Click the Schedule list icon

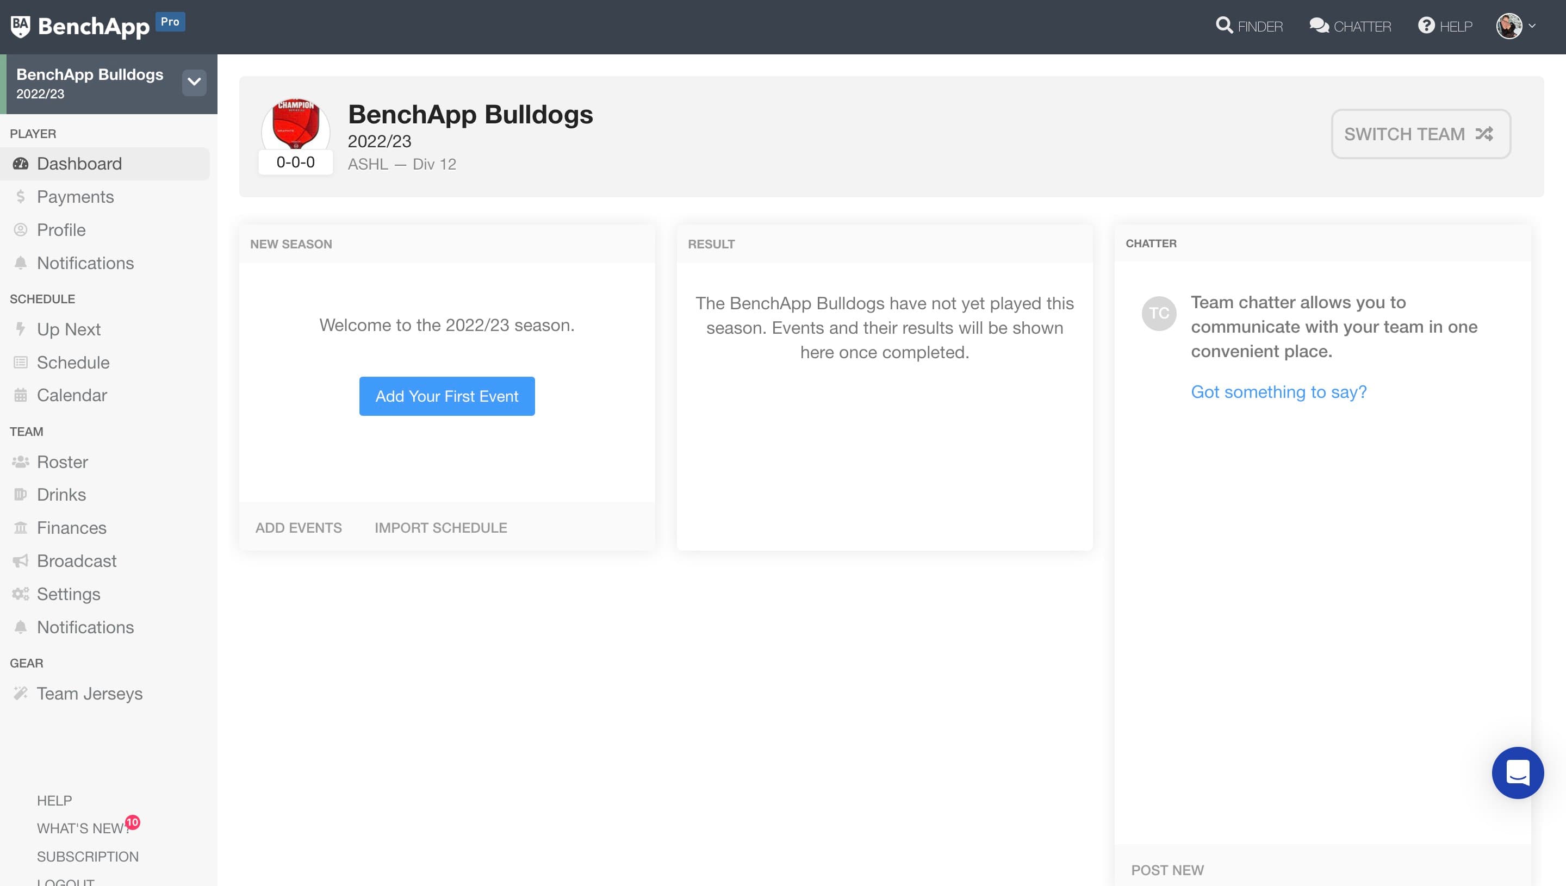(x=21, y=363)
